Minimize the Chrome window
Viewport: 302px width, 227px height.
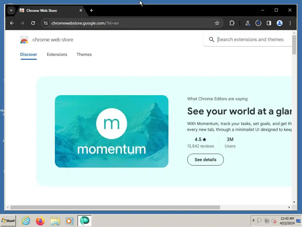tap(263, 10)
